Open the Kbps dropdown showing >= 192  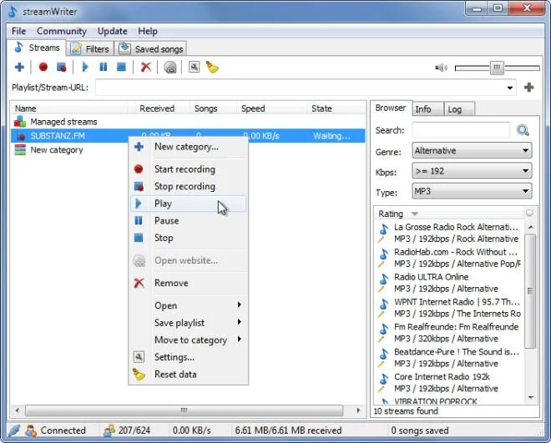click(472, 171)
